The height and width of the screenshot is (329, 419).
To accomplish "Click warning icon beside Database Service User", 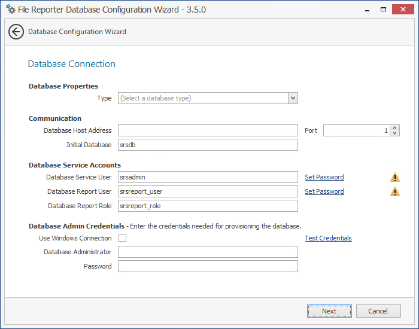I will 395,177.
